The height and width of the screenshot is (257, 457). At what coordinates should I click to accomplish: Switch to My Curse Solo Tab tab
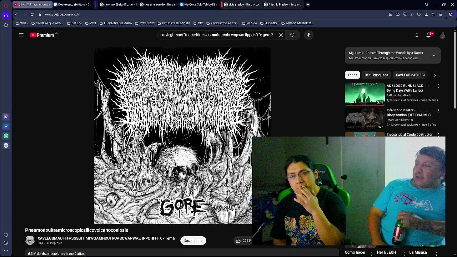point(199,5)
